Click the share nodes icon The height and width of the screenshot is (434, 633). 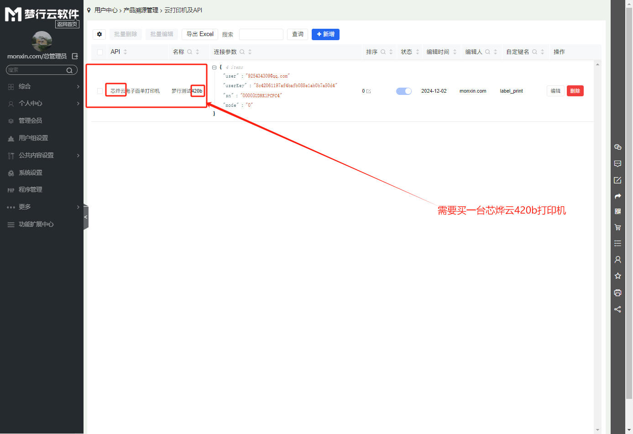(x=617, y=309)
